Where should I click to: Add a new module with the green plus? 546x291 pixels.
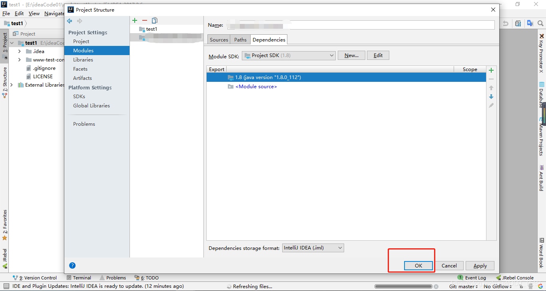[135, 20]
